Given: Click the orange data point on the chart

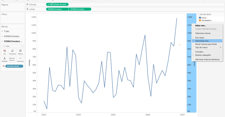Looking at the screenshot, I should 180,45.
